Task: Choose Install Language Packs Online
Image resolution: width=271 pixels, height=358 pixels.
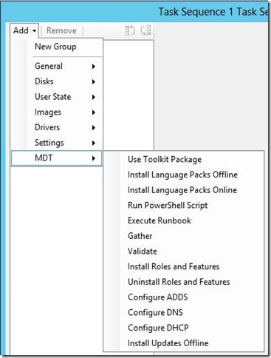Action: pyautogui.click(x=183, y=190)
